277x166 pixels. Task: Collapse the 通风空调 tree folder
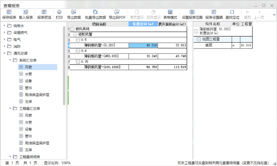pyautogui.click(x=4, y=53)
